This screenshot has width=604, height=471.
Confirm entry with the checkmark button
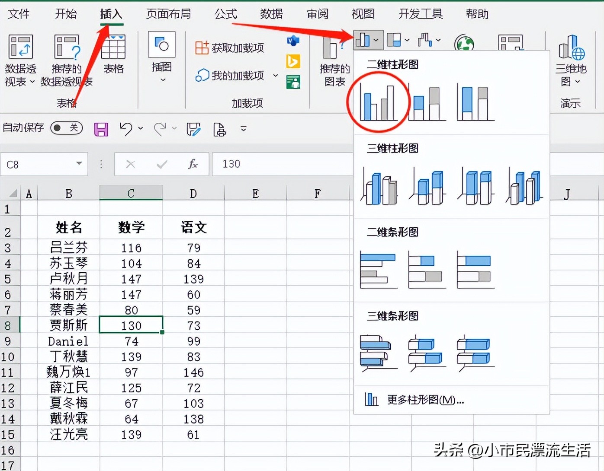[x=162, y=164]
